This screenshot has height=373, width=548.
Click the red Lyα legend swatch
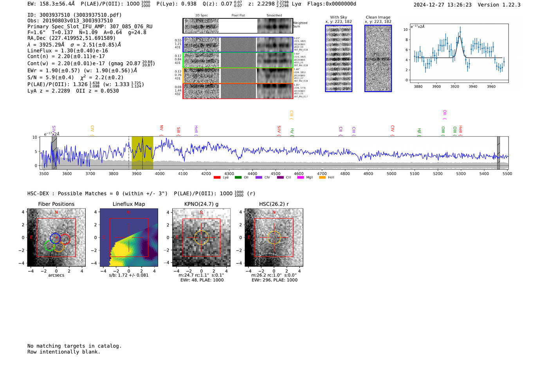217,177
